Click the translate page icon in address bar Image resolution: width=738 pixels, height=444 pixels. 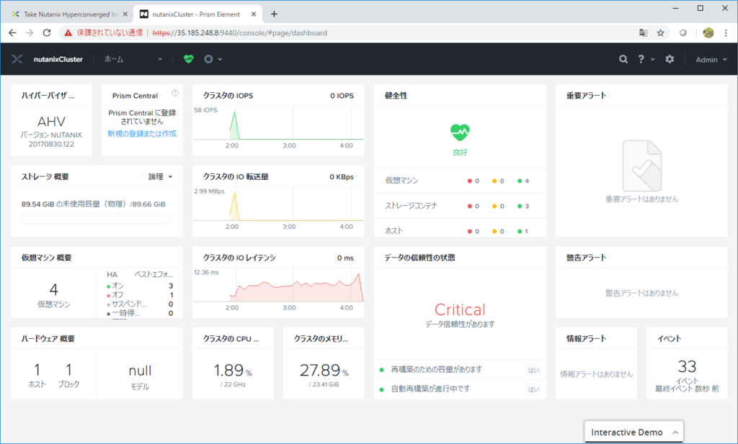pos(643,33)
